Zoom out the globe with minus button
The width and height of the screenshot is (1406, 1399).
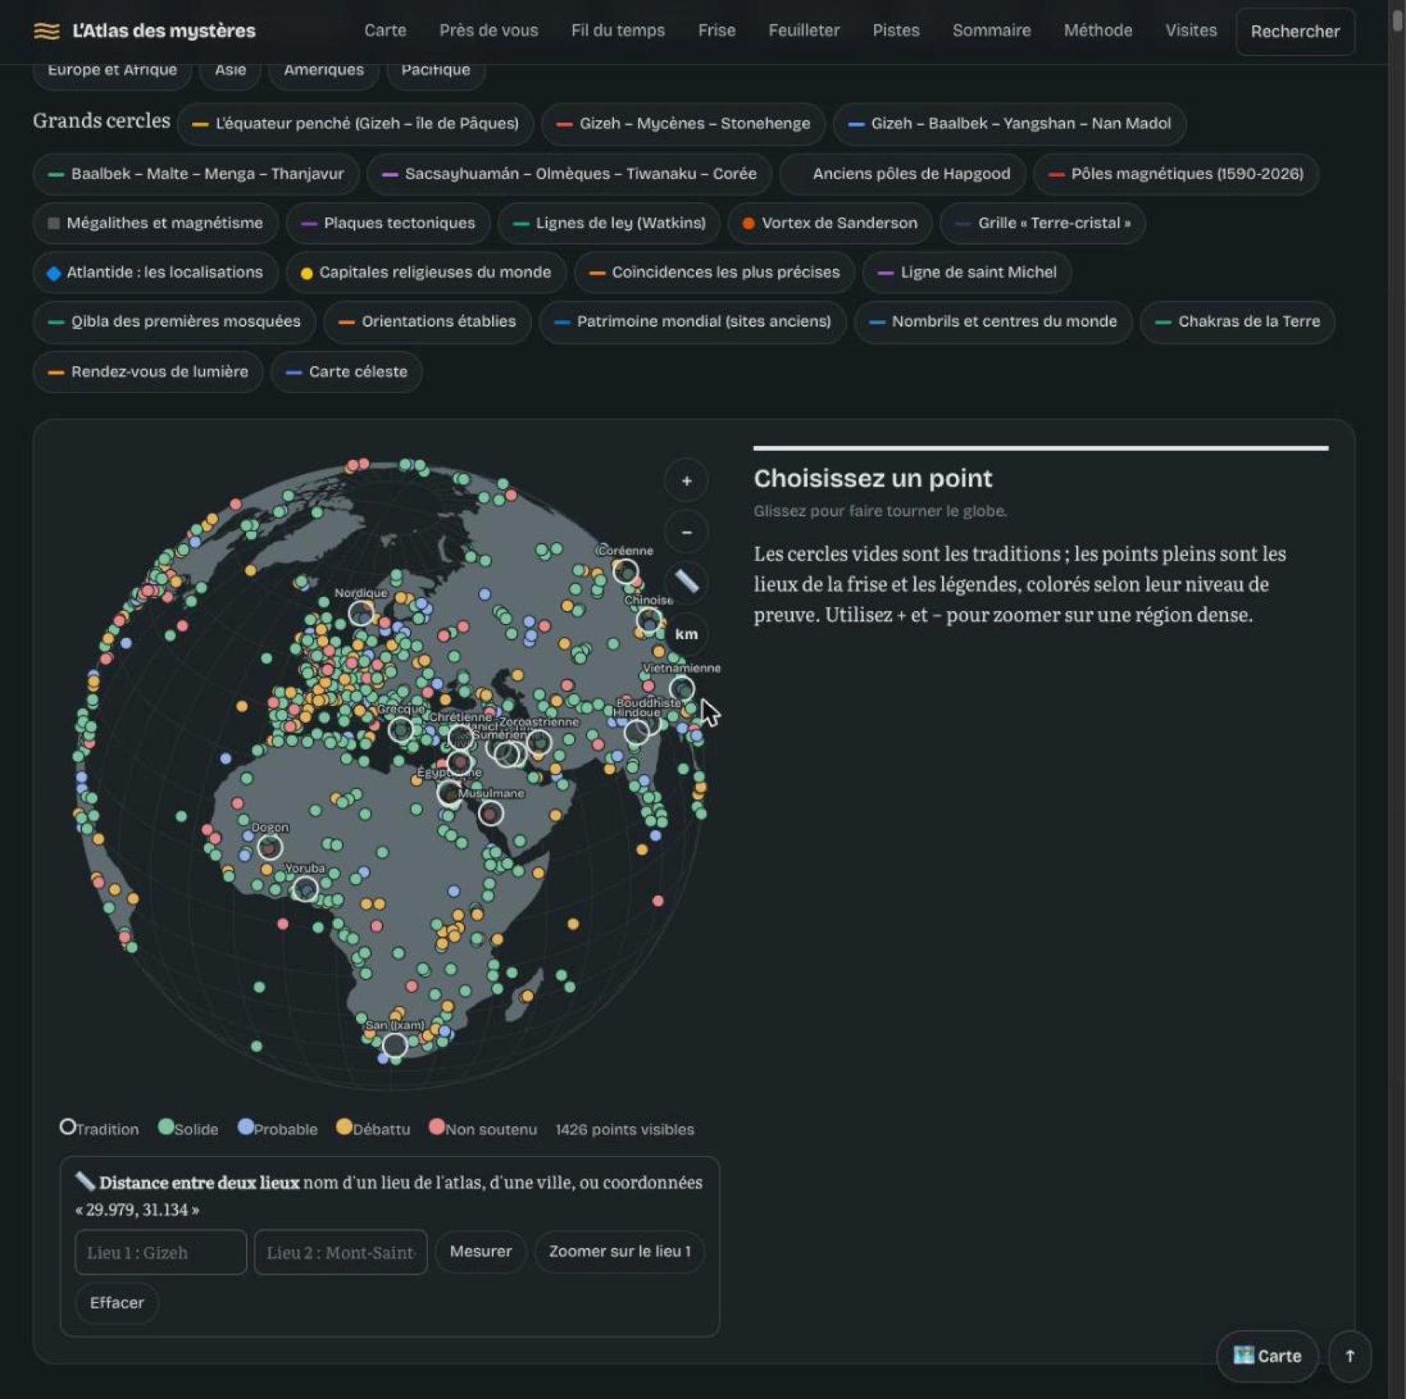pos(687,532)
